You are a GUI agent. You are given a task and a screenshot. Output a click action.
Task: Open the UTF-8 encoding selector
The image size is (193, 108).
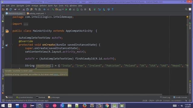[x=159, y=100]
